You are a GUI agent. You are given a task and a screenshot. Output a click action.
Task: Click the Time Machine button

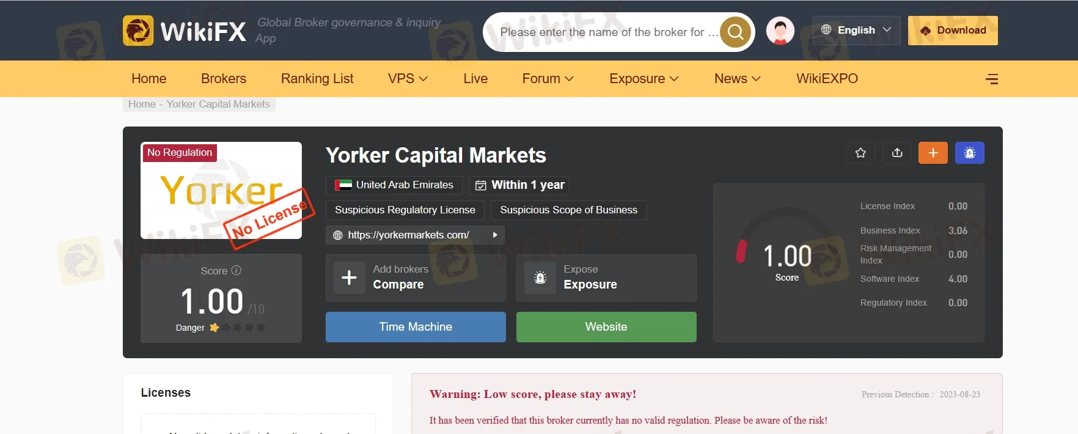[x=416, y=327]
